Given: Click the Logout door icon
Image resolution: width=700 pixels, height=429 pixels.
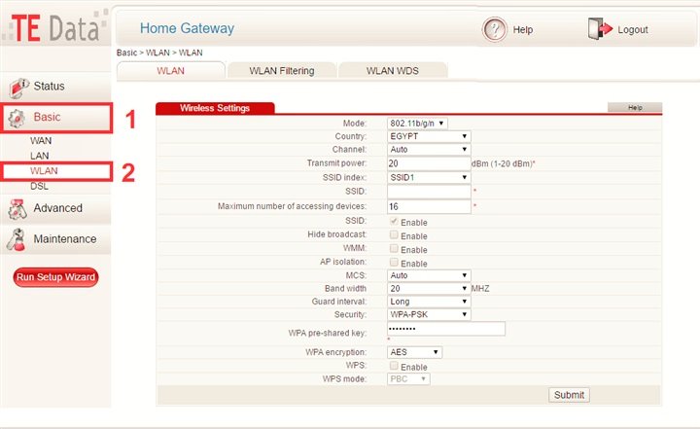Looking at the screenshot, I should click(x=600, y=30).
